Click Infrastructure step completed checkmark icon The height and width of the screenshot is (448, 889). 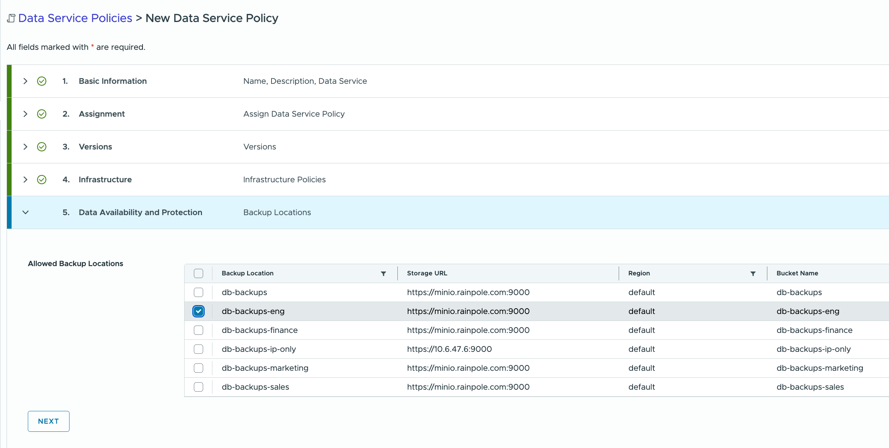pyautogui.click(x=42, y=180)
